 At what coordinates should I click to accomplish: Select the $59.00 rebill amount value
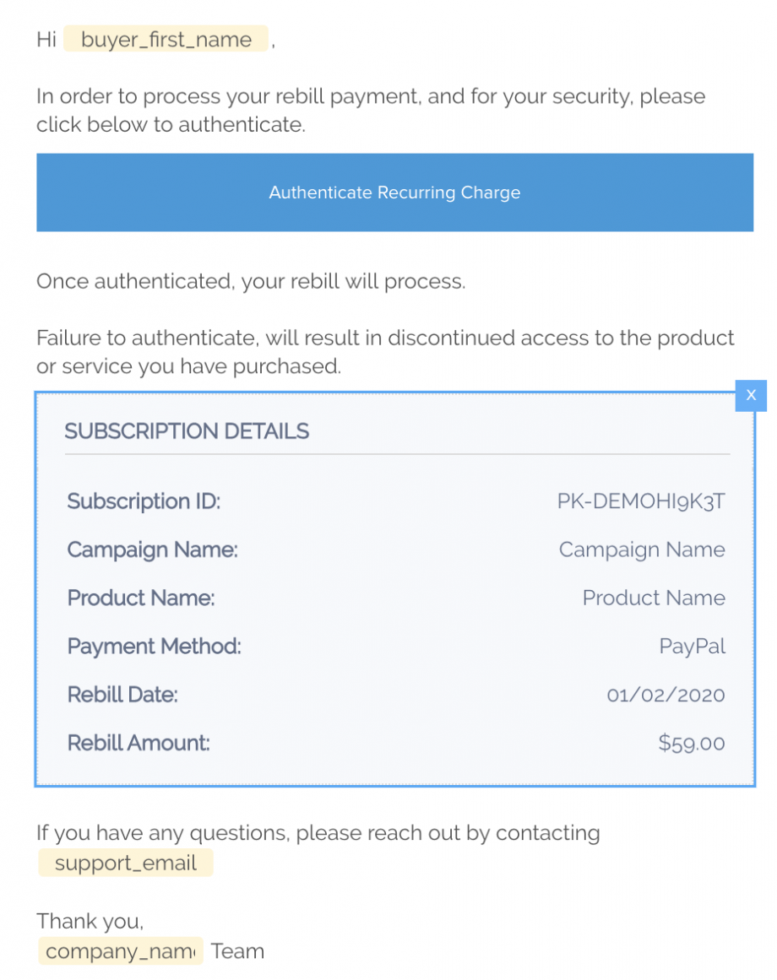click(692, 744)
